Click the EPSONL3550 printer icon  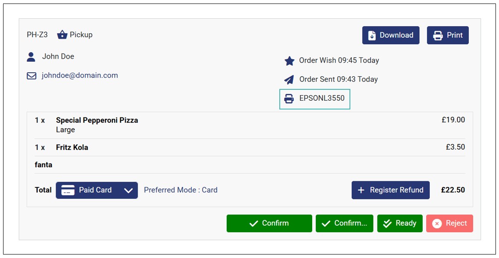(289, 99)
